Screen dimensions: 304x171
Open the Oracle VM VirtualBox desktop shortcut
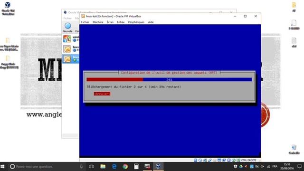tap(8, 8)
